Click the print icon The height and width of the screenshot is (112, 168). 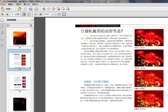click(x=31, y=9)
